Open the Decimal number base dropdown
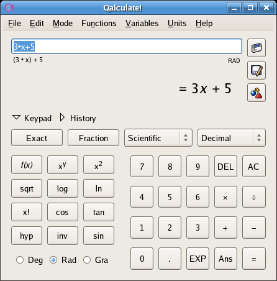277x281 pixels. pyautogui.click(x=232, y=138)
